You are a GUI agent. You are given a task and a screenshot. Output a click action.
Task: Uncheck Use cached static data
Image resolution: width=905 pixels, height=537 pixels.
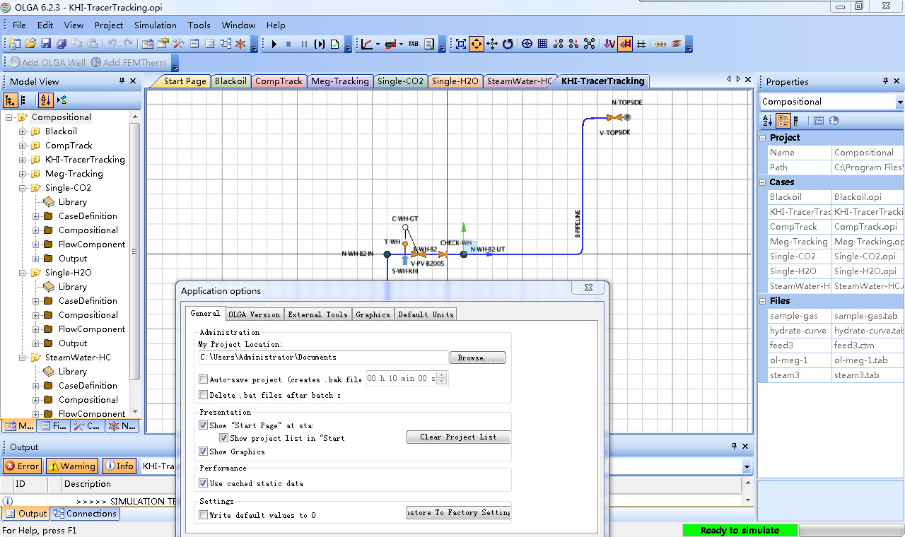click(x=204, y=483)
